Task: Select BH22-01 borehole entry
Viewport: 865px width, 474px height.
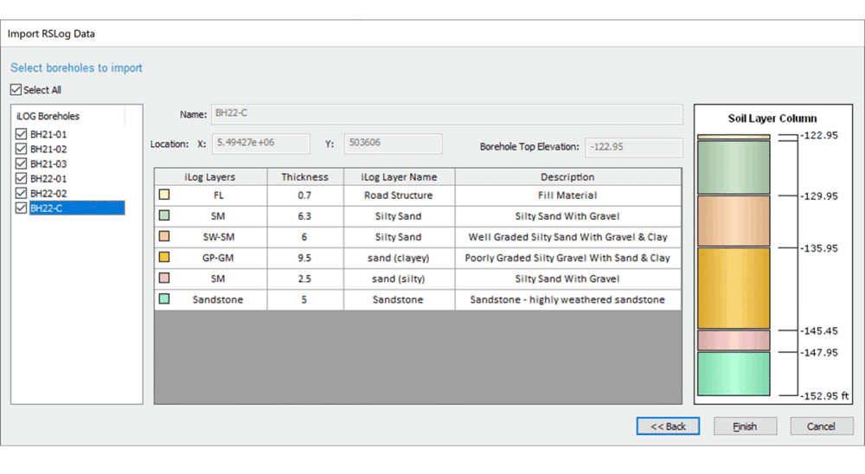Action: coord(48,178)
